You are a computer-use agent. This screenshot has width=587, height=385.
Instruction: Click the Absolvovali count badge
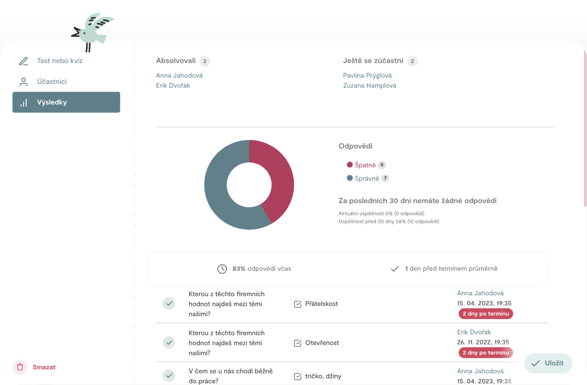[205, 61]
